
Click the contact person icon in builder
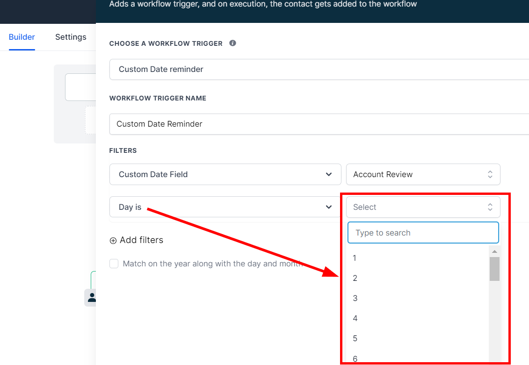click(x=92, y=297)
